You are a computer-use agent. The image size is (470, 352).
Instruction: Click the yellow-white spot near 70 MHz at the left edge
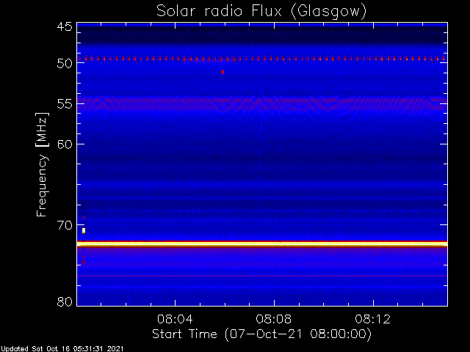[x=84, y=230]
